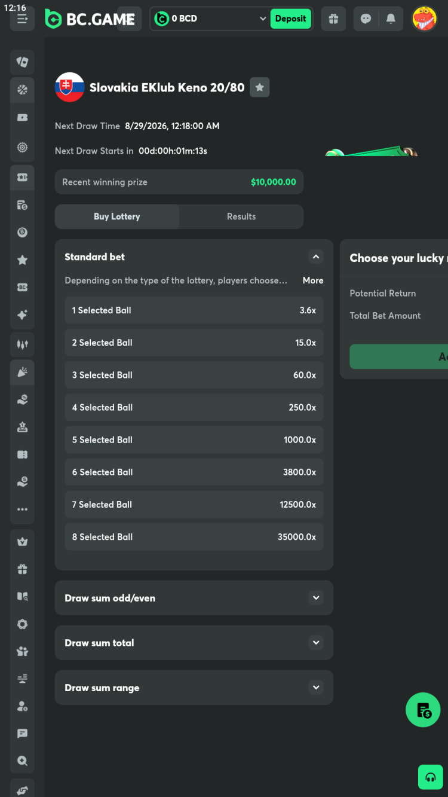Open the chat bubble icon in header
Viewport: 448px width, 797px height.
(366, 19)
